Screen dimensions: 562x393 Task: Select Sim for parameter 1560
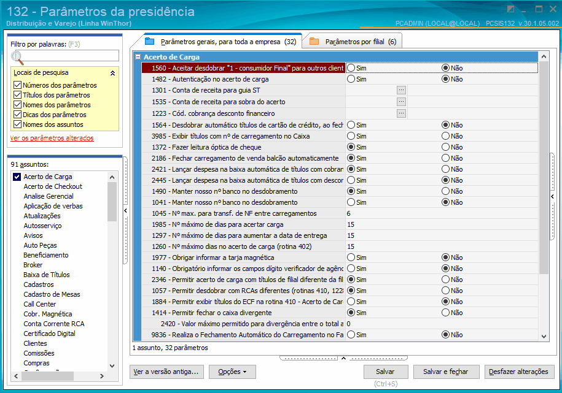(x=351, y=68)
